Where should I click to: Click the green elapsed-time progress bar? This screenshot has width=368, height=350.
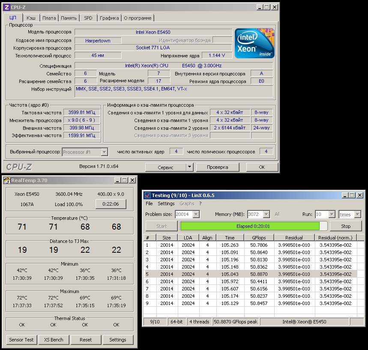(250, 226)
